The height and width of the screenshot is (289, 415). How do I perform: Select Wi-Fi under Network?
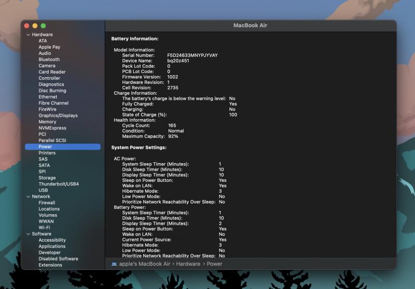click(44, 227)
